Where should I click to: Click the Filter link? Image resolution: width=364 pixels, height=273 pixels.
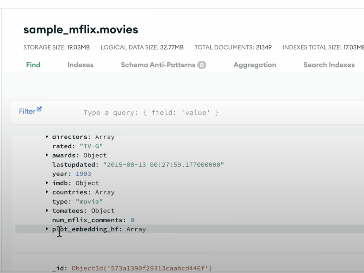[27, 111]
